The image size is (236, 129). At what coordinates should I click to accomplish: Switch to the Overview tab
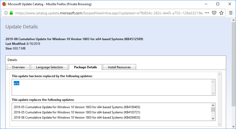click(18, 67)
